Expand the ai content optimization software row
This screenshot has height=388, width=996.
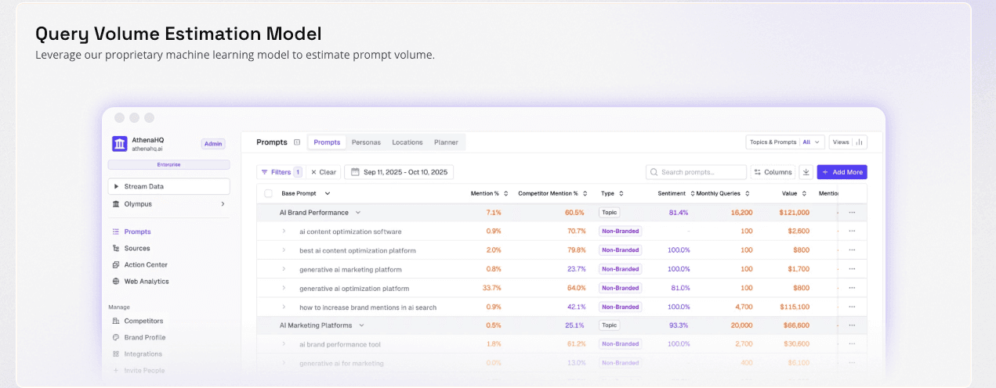click(x=284, y=232)
